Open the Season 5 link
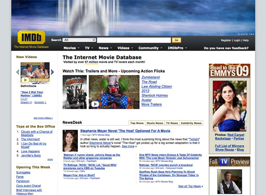 [x=26, y=102]
